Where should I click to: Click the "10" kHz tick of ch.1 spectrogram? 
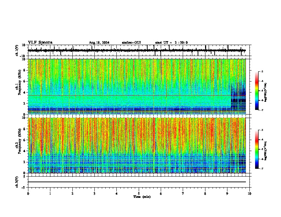24,59
